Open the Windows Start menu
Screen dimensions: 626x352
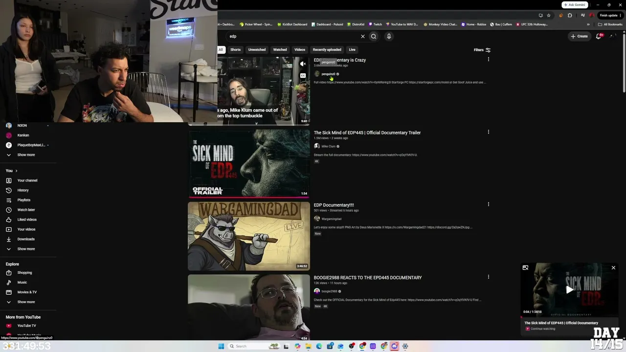[221, 346]
